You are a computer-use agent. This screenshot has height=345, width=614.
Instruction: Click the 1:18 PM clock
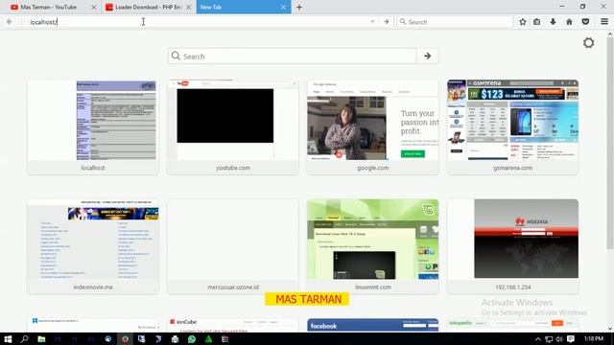click(594, 338)
